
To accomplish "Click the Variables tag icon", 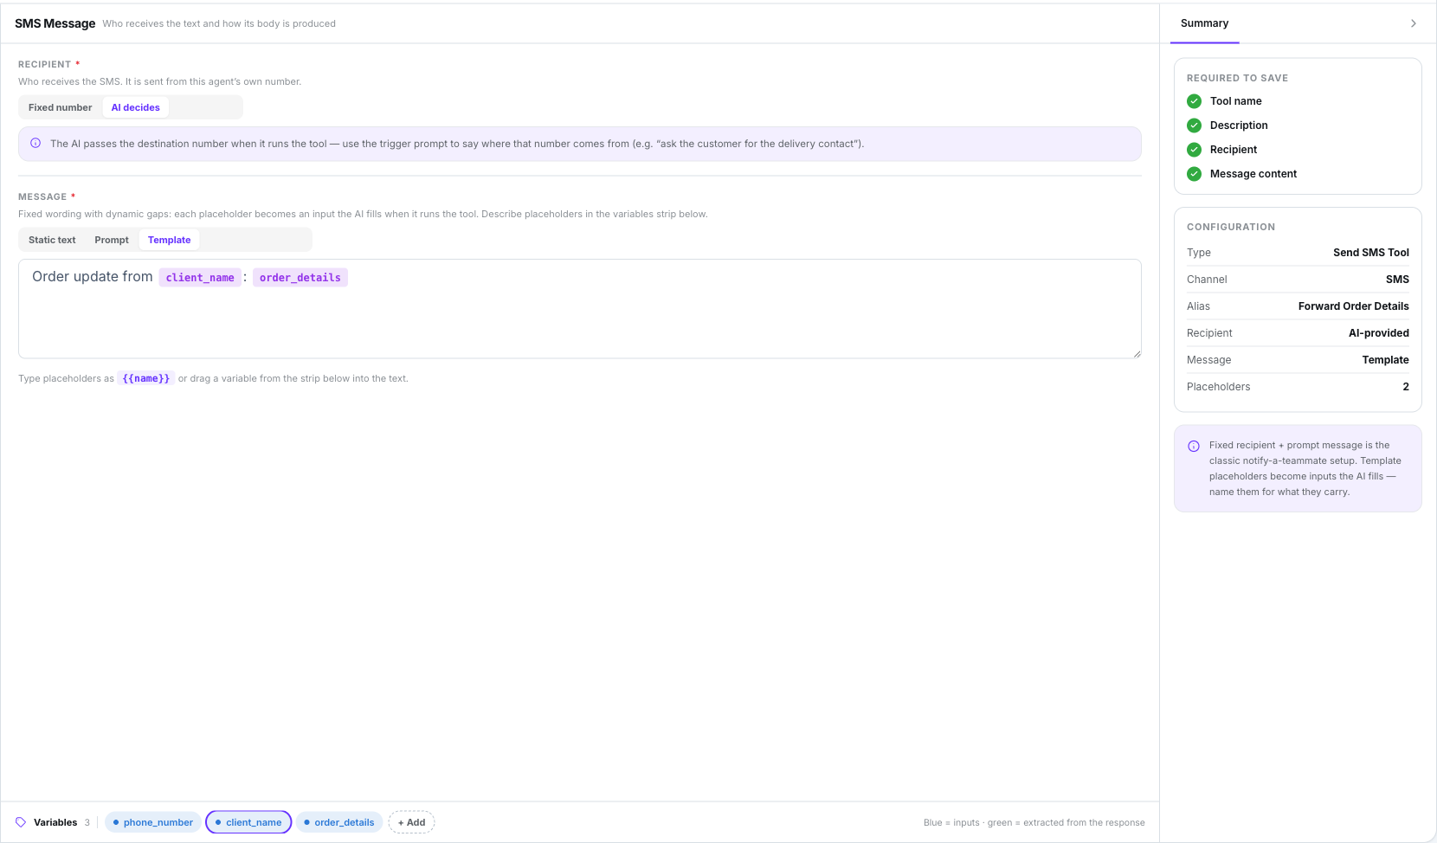I will (x=21, y=822).
